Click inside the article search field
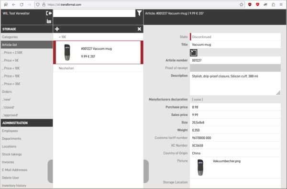 click(94, 13)
